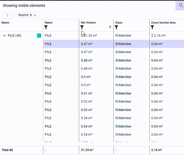Open filter for Cross Section Area column
This screenshot has width=184, height=155.
pyautogui.click(x=153, y=27)
